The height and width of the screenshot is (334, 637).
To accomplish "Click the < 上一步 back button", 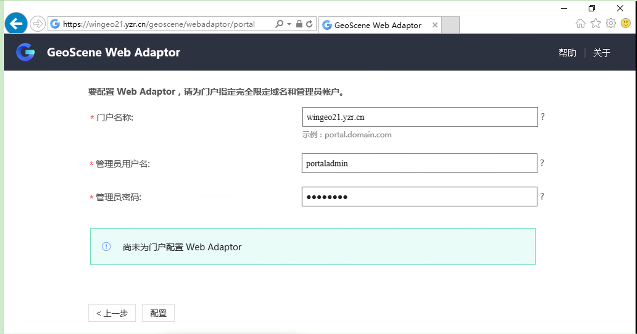I will (x=112, y=313).
